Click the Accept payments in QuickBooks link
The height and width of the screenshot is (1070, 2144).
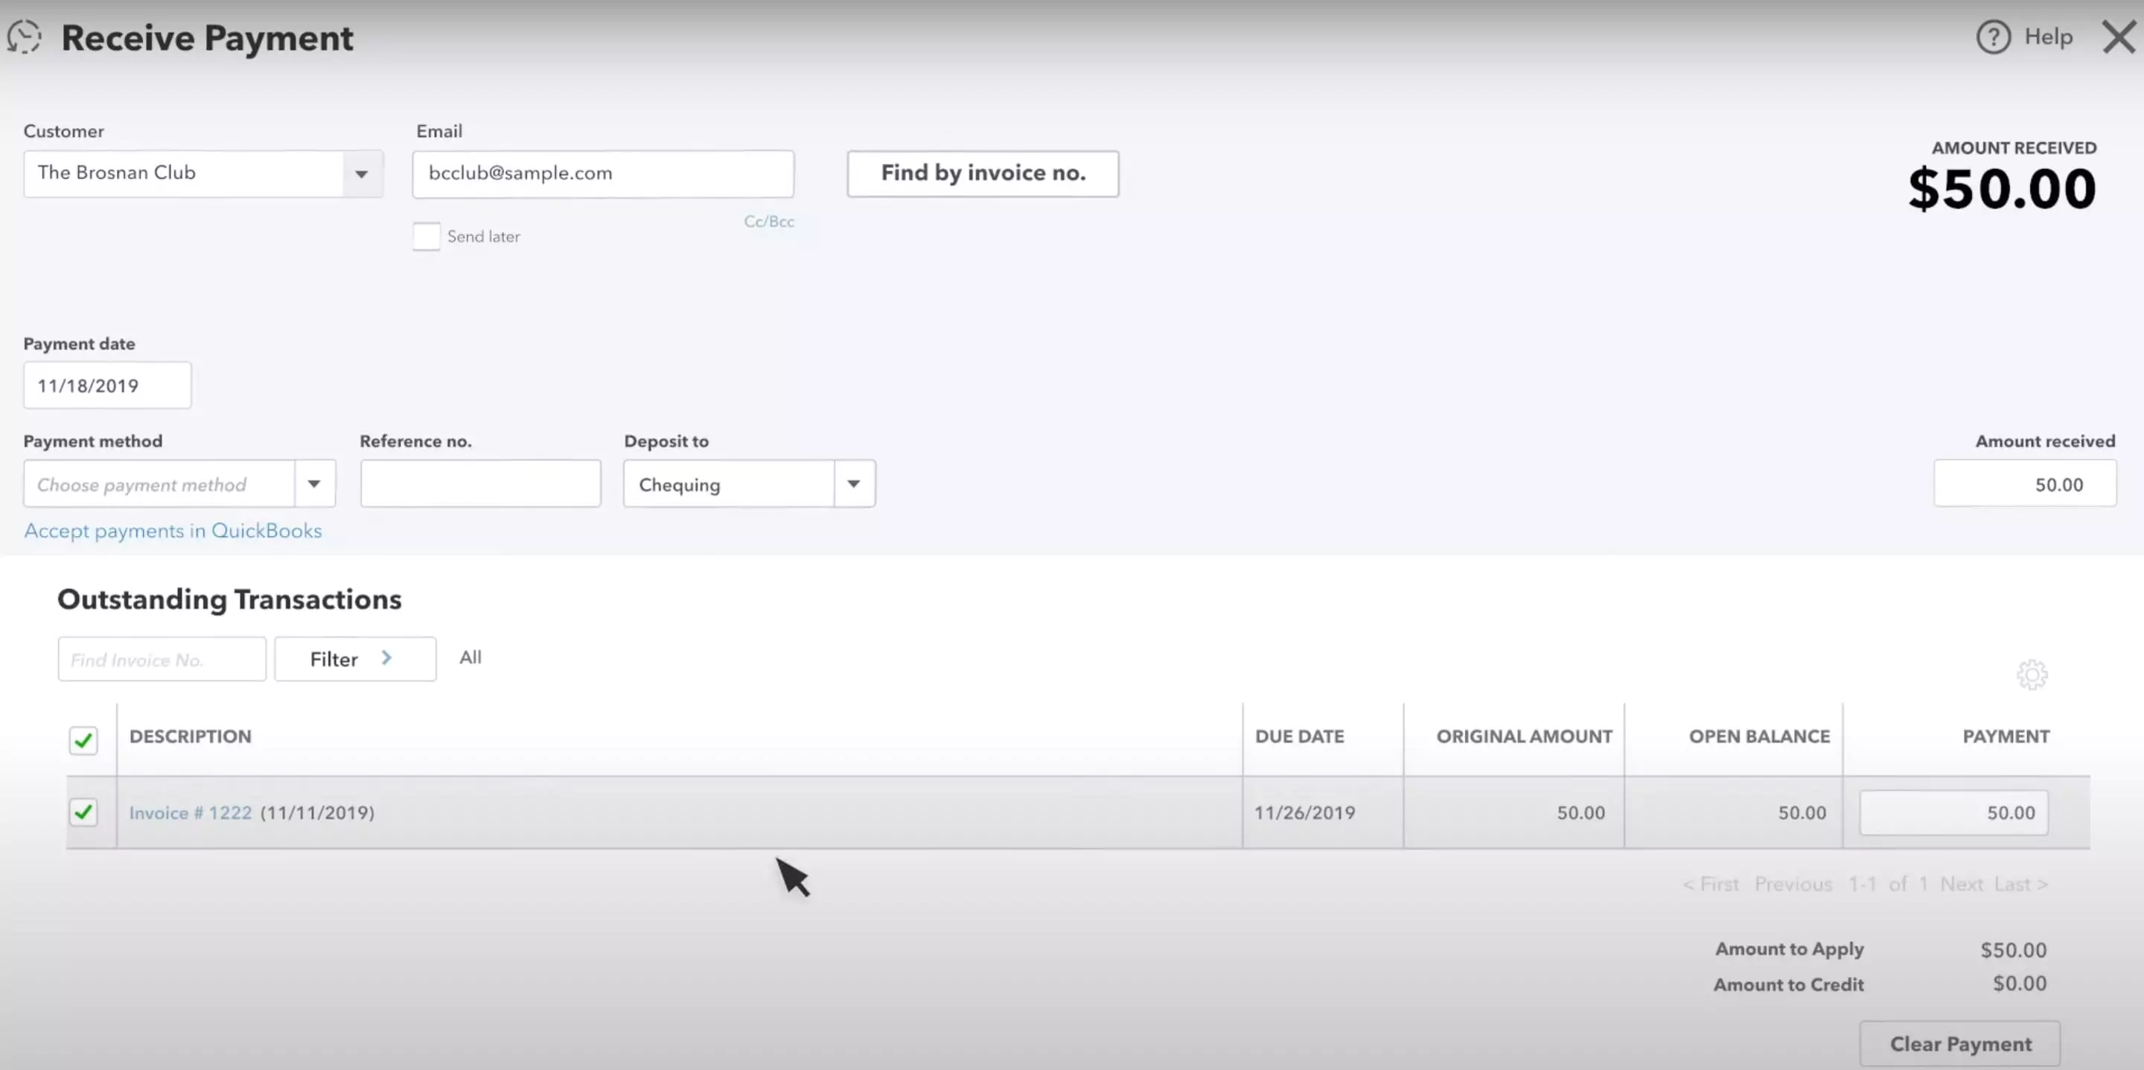click(x=172, y=531)
